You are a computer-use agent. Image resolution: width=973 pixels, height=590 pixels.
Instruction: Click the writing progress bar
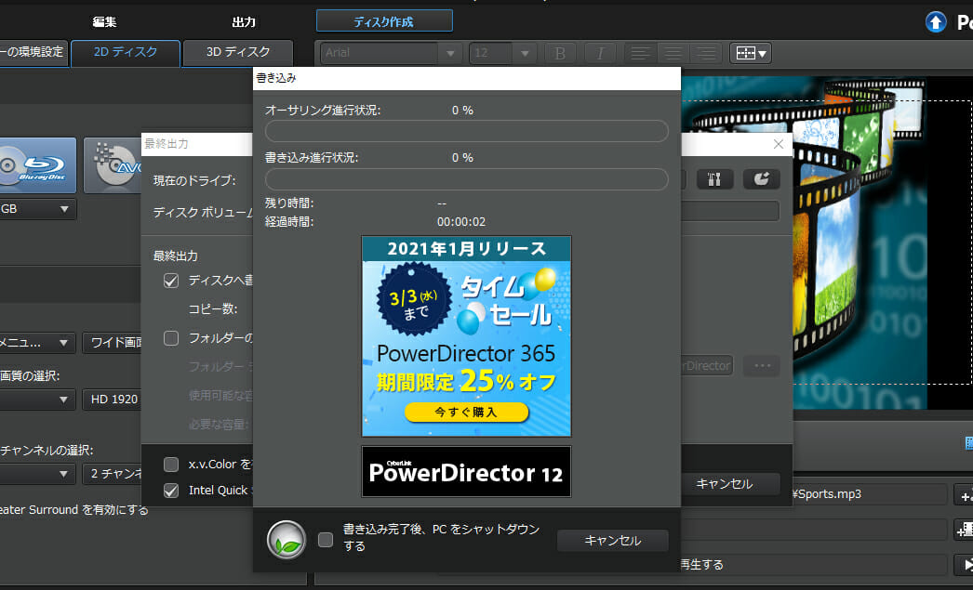[x=467, y=179]
